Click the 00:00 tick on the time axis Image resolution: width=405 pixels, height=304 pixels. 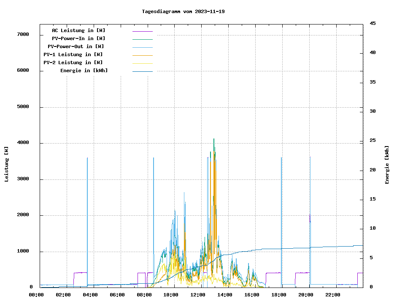36,295
